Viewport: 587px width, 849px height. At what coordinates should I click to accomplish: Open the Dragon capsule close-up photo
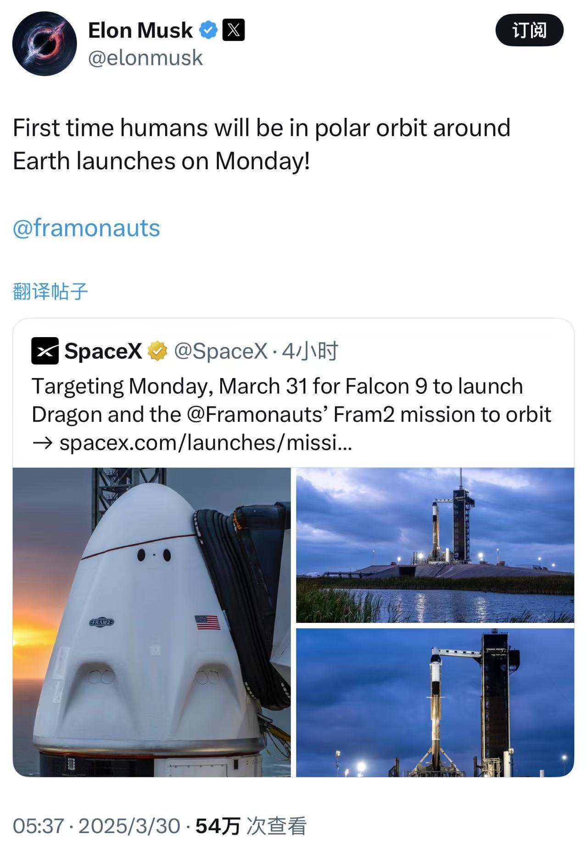(x=151, y=622)
